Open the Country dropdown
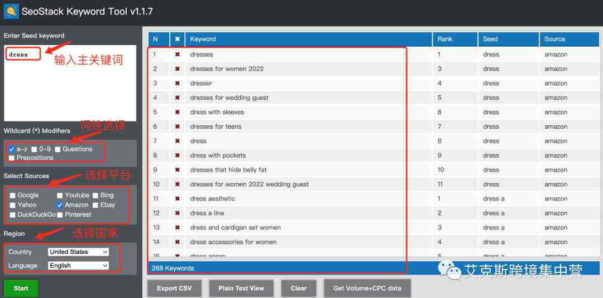This screenshot has height=298, width=603. 79,252
